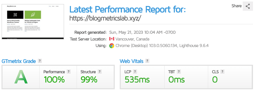Open the Structure question mark icon
The height and width of the screenshot is (91, 255).
pyautogui.click(x=100, y=72)
